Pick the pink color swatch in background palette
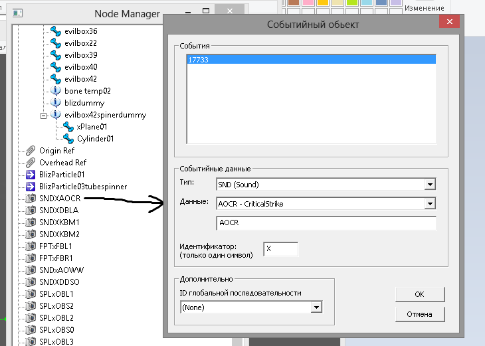 pos(308,3)
